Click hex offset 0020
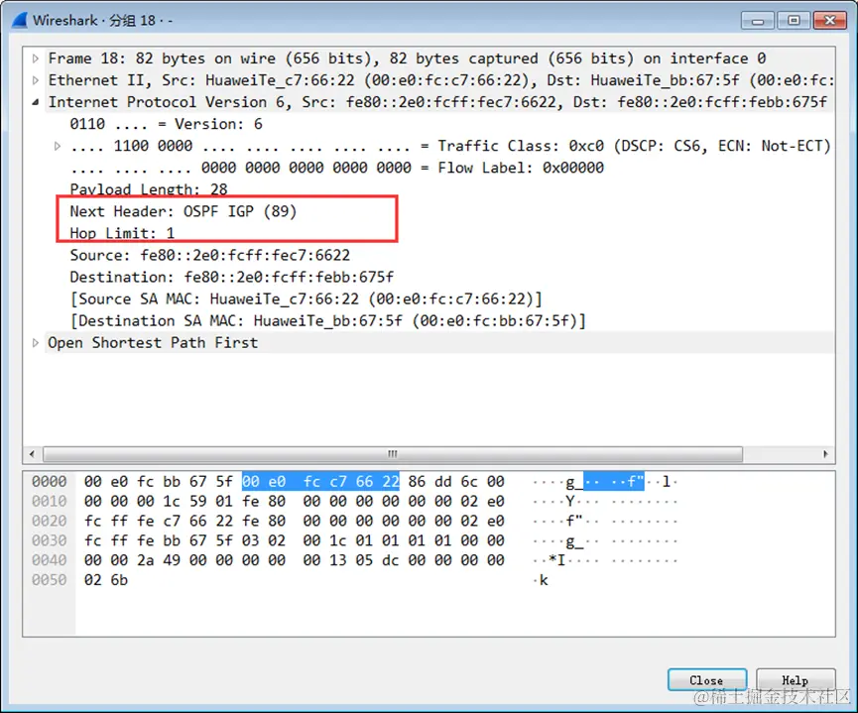Viewport: 858px width, 713px height. coord(50,521)
